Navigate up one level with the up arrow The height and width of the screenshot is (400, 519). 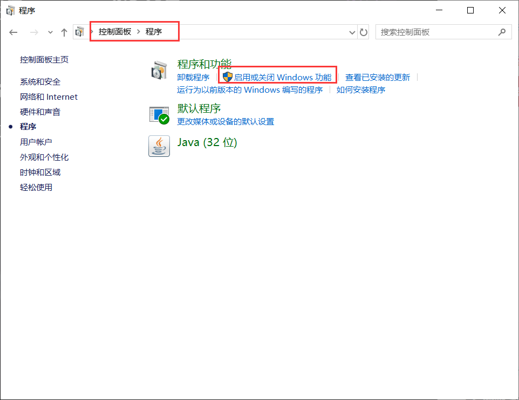[x=64, y=32]
